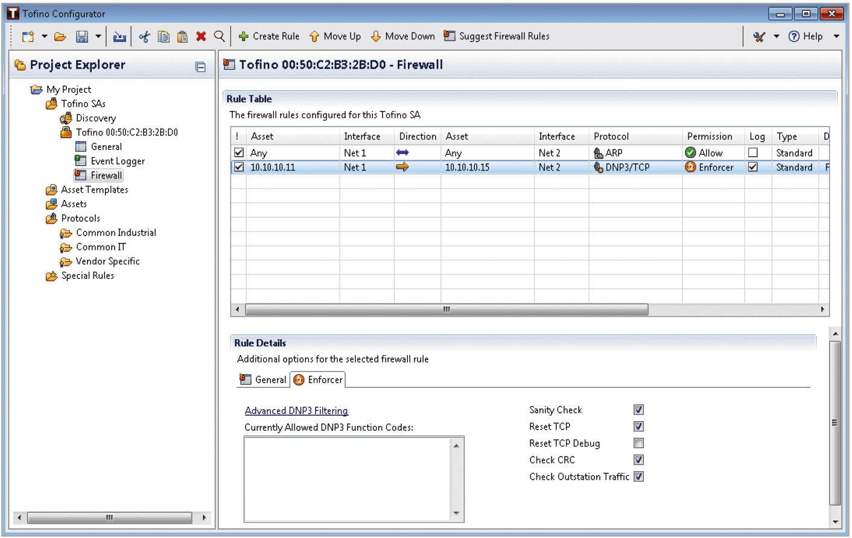
Task: Click the Search magnifier toolbar icon
Action: click(220, 37)
